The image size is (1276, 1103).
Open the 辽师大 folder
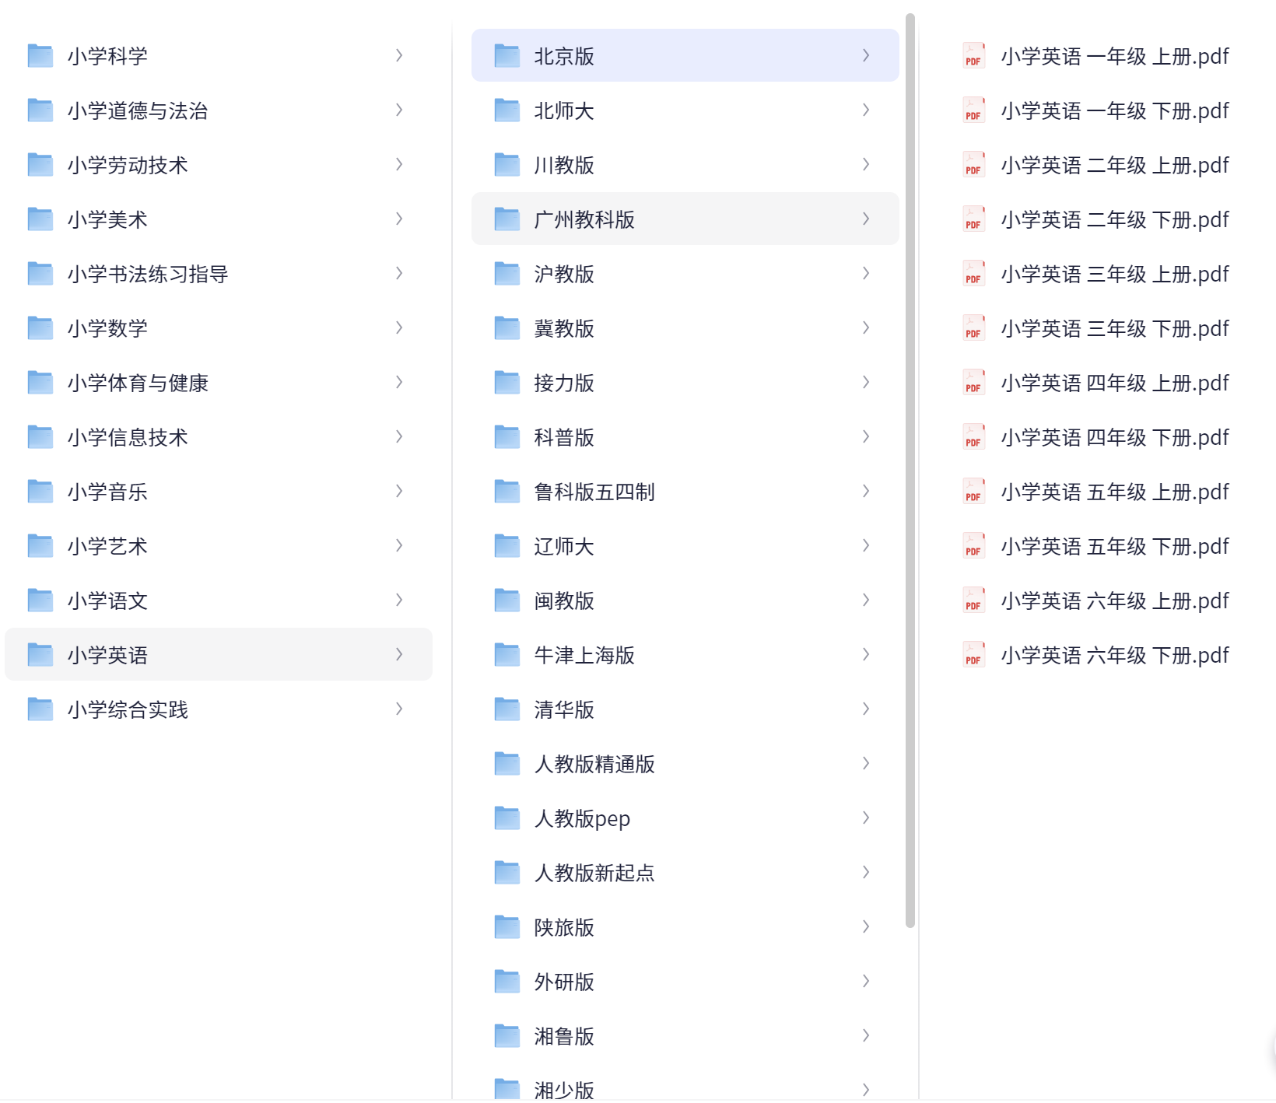(x=685, y=545)
